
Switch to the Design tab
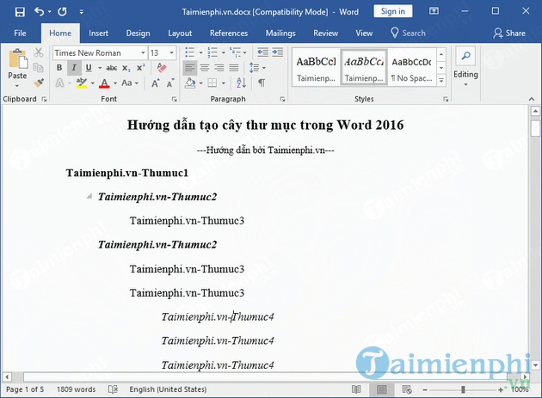[x=138, y=34]
